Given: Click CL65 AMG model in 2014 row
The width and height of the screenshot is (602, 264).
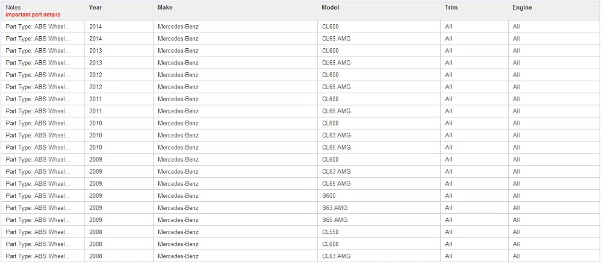Looking at the screenshot, I should coord(337,39).
